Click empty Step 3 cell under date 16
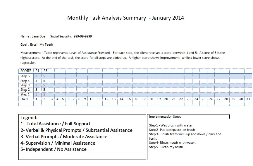Image resolution: width=253 pixels, height=166 pixels. [x=136, y=85]
